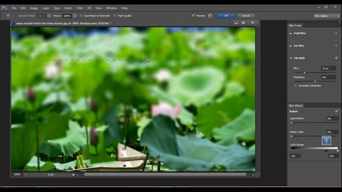Select the Blur Tools tab
This screenshot has width=342, height=192.
point(295,26)
